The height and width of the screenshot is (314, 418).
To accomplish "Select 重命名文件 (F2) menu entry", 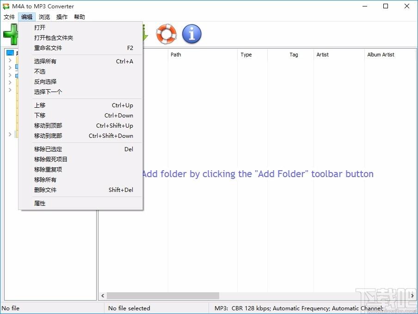I will point(80,48).
